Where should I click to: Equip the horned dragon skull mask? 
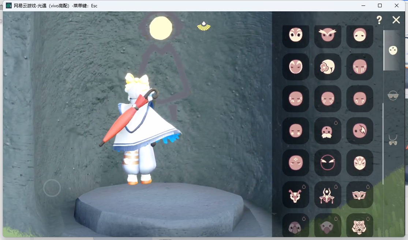(296, 195)
